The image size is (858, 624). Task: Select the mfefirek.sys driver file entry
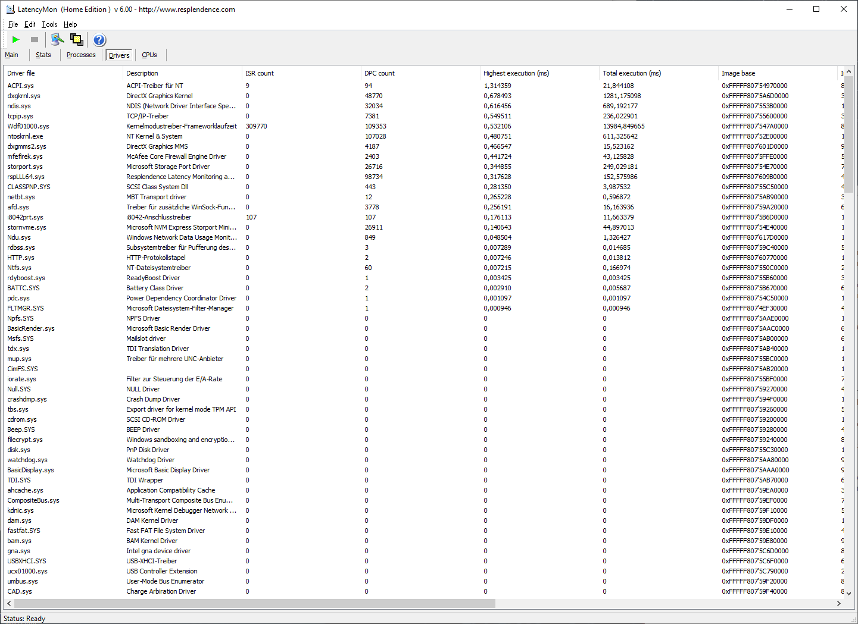click(25, 156)
